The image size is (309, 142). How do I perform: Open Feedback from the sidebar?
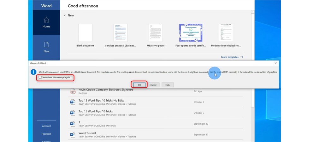(46, 134)
